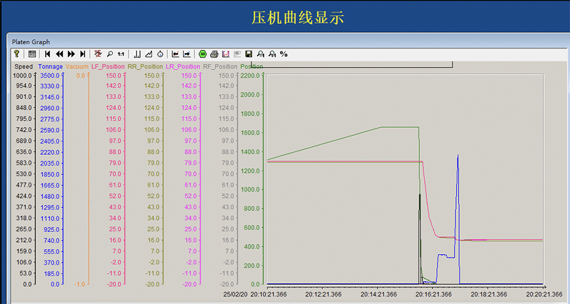Click the green hexagon toolbar icon
Image resolution: width=570 pixels, height=304 pixels.
coord(203,54)
